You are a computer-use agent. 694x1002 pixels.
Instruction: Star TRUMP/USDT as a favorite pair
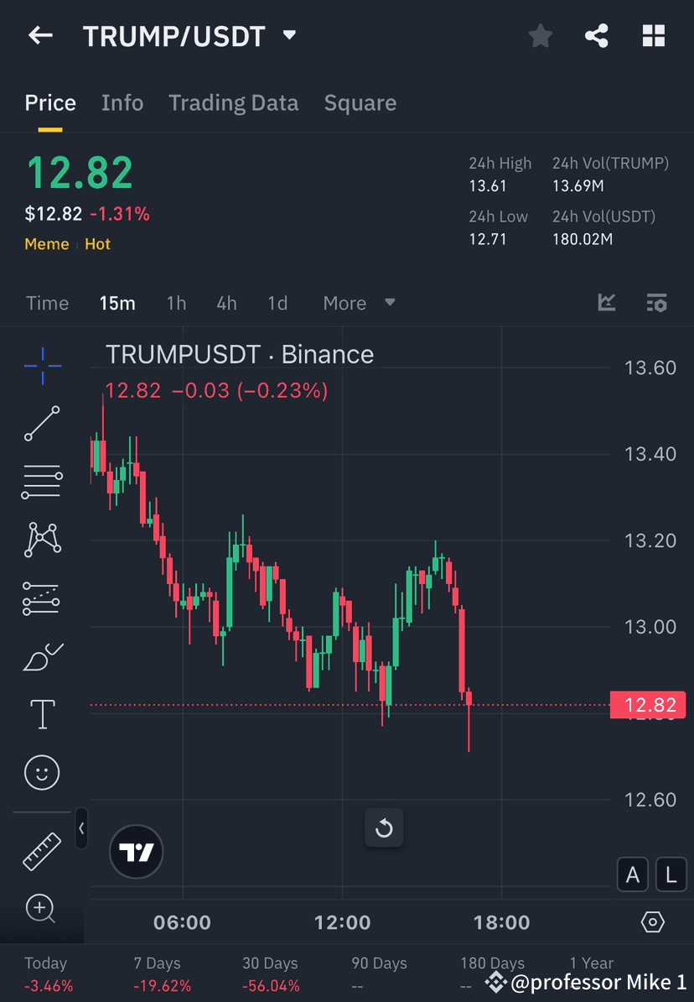(540, 35)
